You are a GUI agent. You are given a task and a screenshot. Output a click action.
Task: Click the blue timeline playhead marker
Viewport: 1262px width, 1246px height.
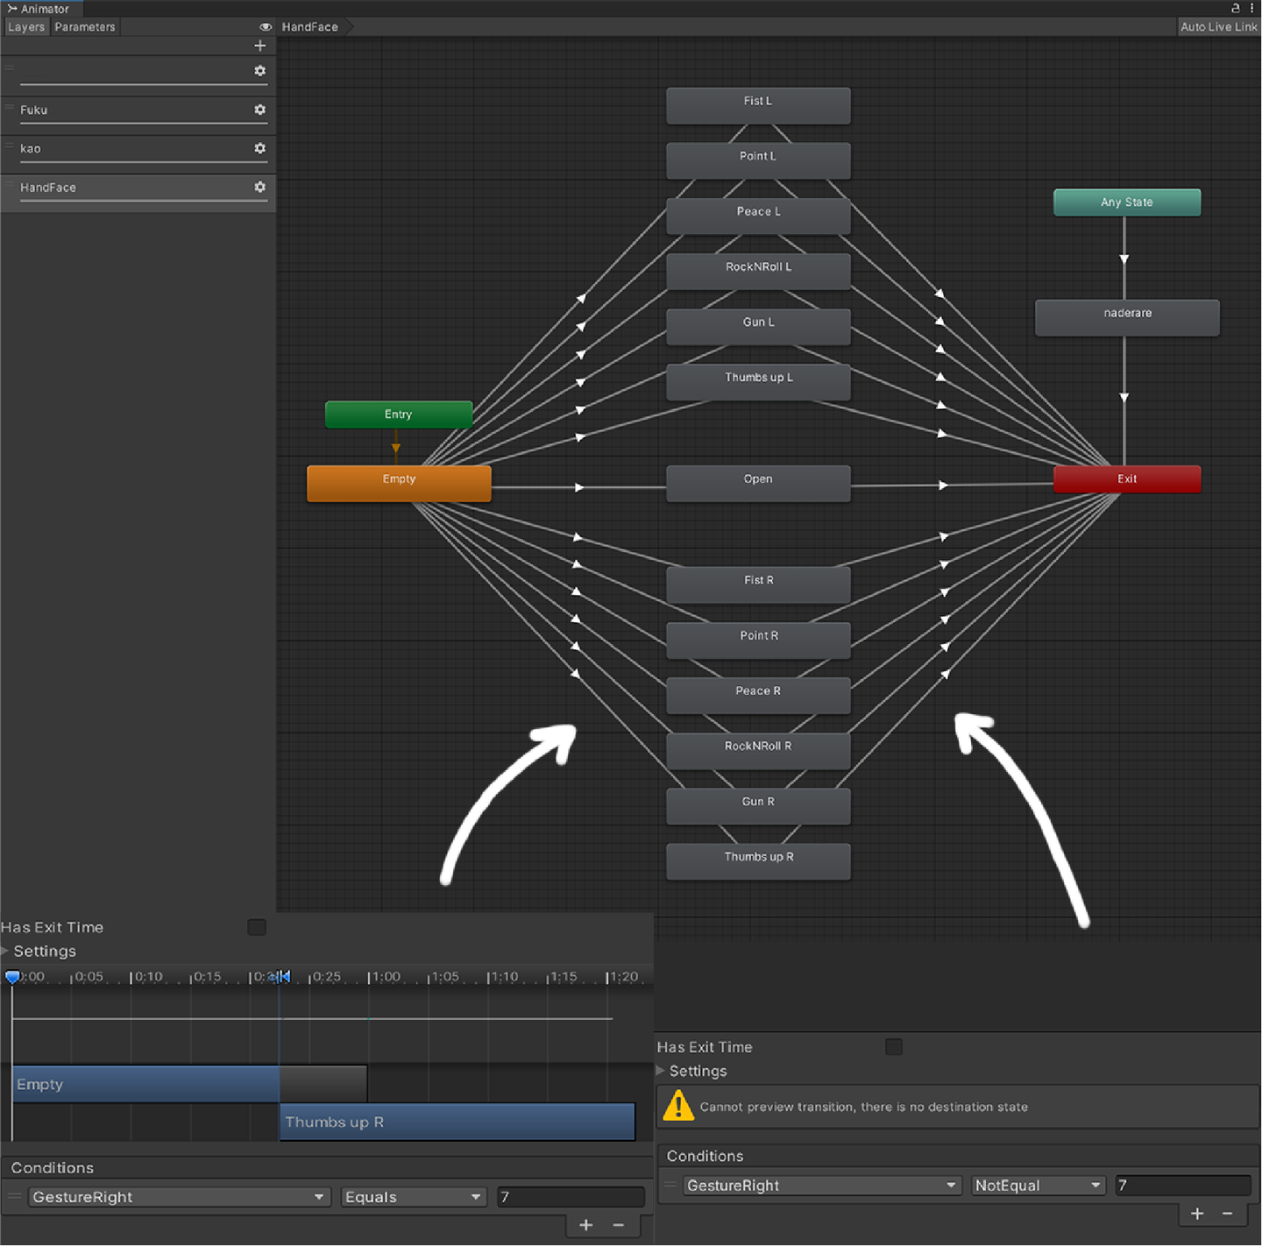[x=12, y=977]
